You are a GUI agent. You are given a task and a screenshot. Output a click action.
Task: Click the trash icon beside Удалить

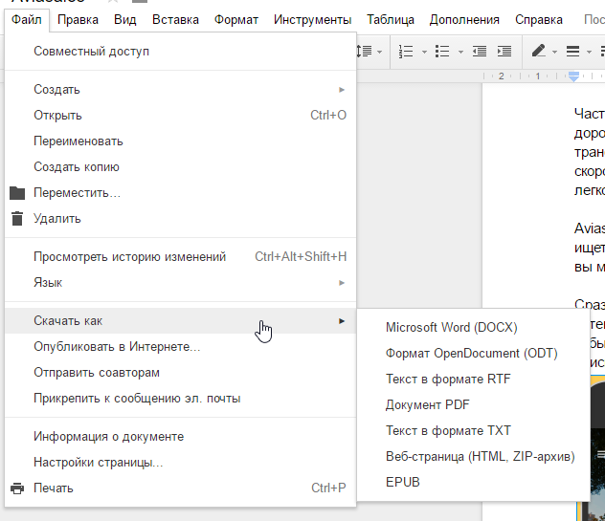pyautogui.click(x=17, y=219)
